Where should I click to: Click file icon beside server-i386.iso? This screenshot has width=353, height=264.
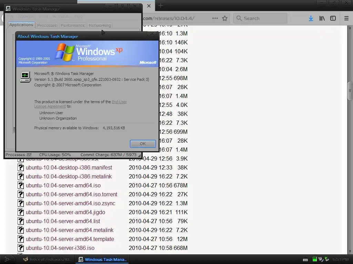[20, 248]
